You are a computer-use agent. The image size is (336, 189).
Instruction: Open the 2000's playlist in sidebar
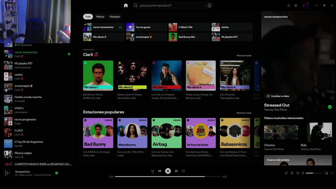point(38,110)
